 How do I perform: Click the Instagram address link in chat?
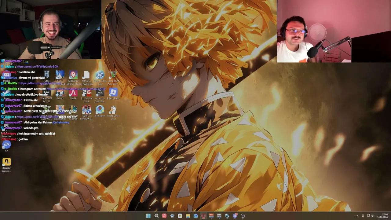pyautogui.click(x=76, y=89)
